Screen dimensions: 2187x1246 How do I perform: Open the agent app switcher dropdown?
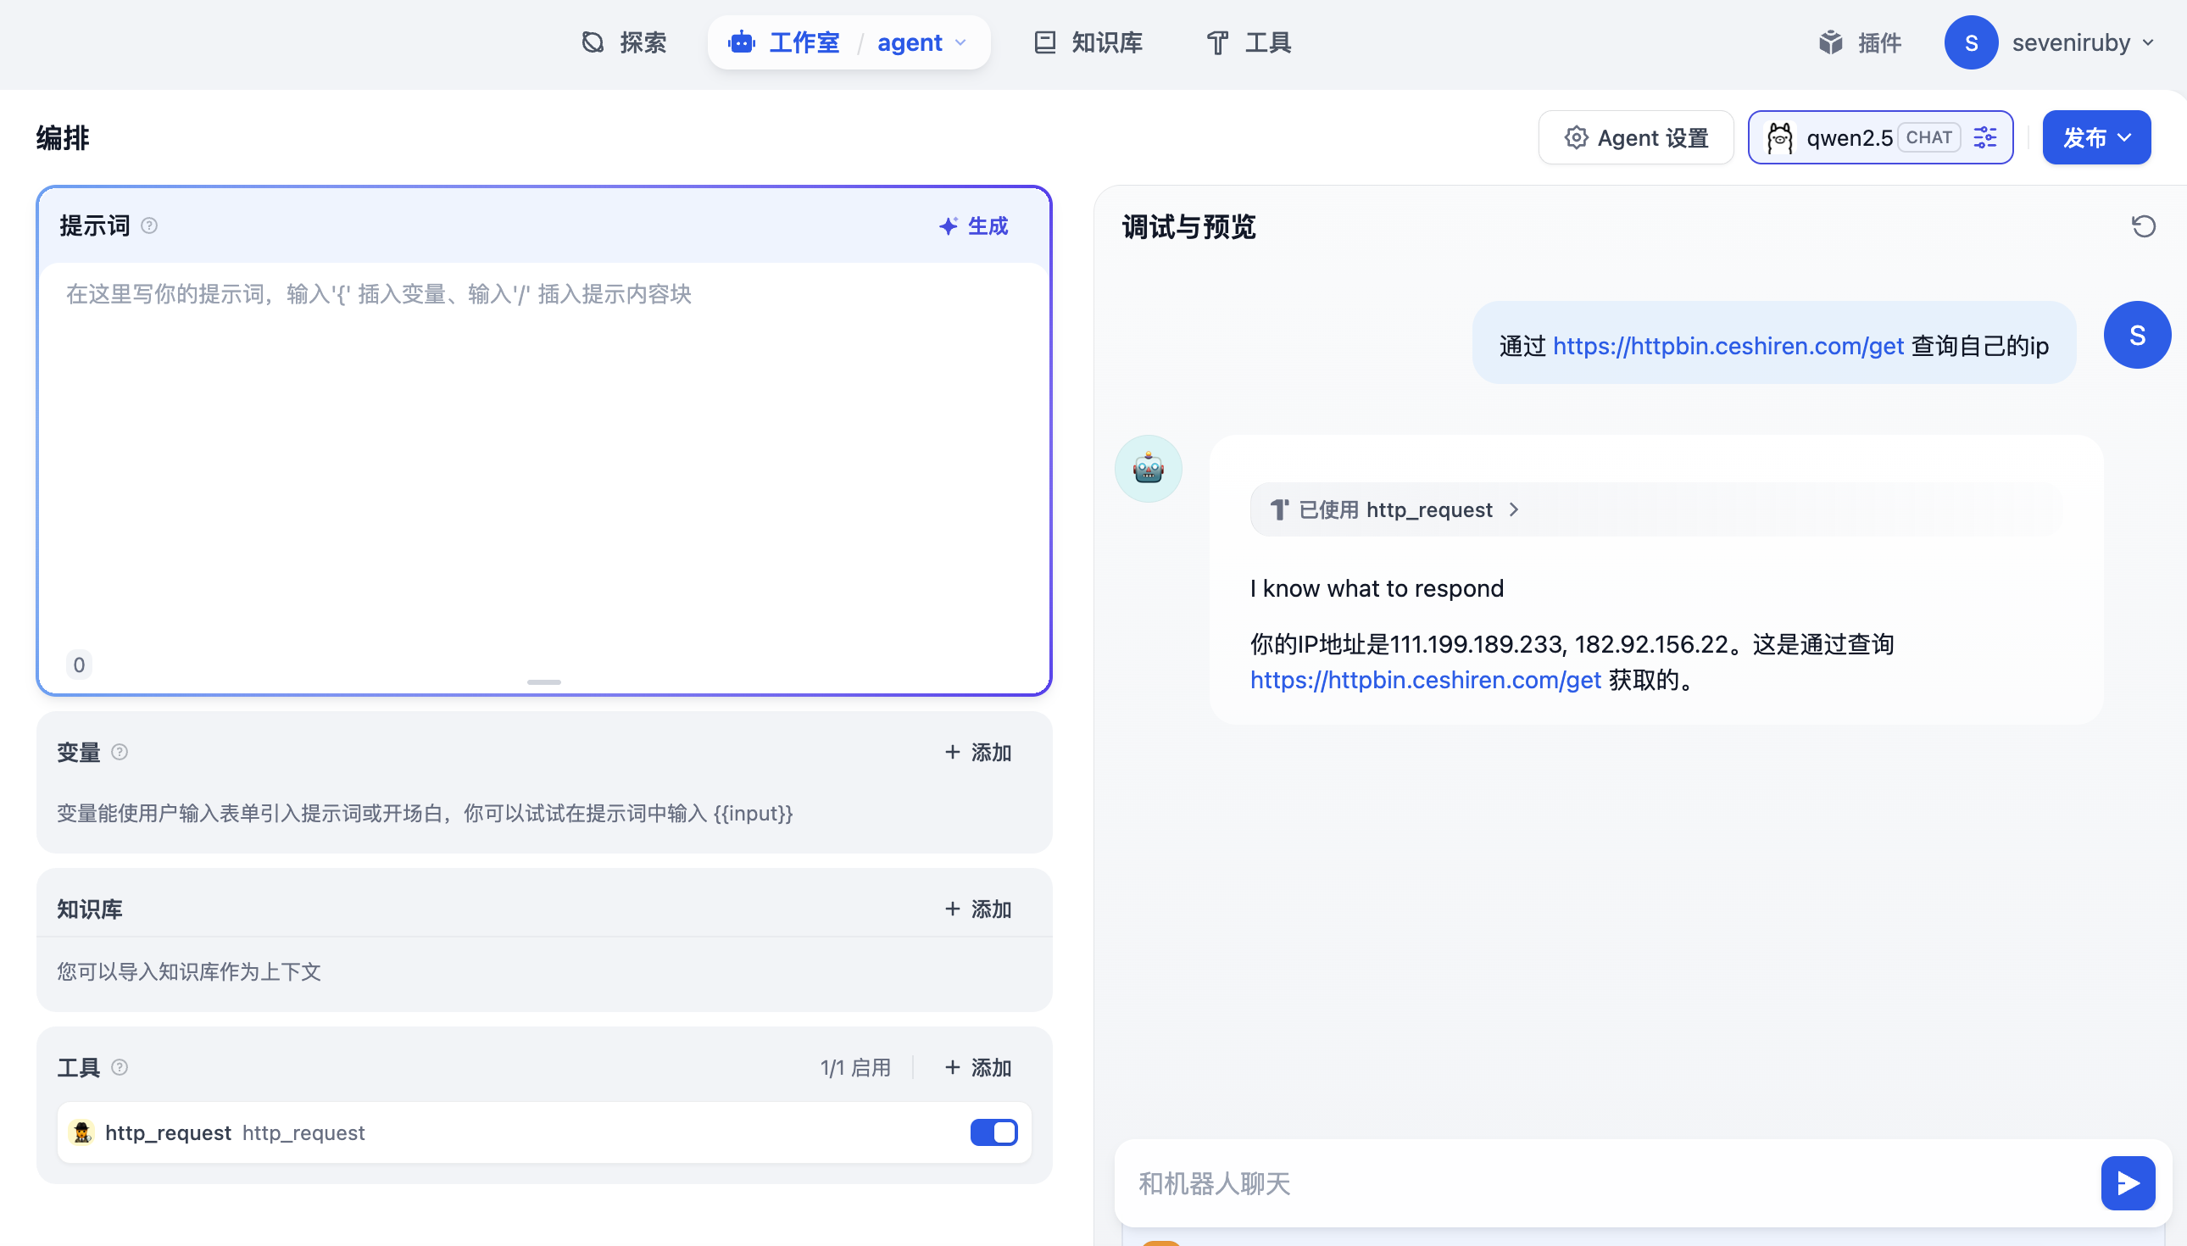click(921, 42)
